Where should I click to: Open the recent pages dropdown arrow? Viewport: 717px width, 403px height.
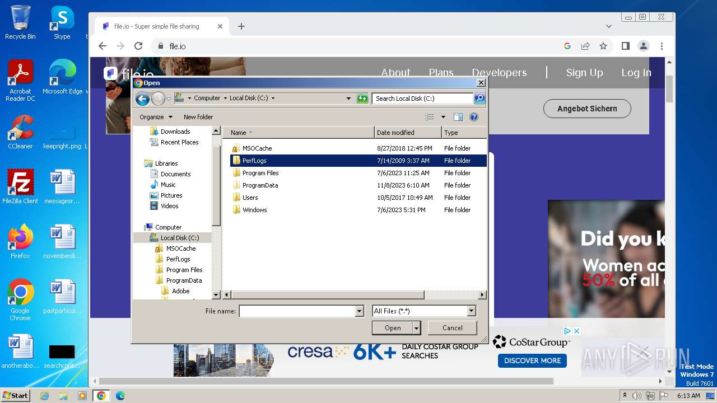169,99
